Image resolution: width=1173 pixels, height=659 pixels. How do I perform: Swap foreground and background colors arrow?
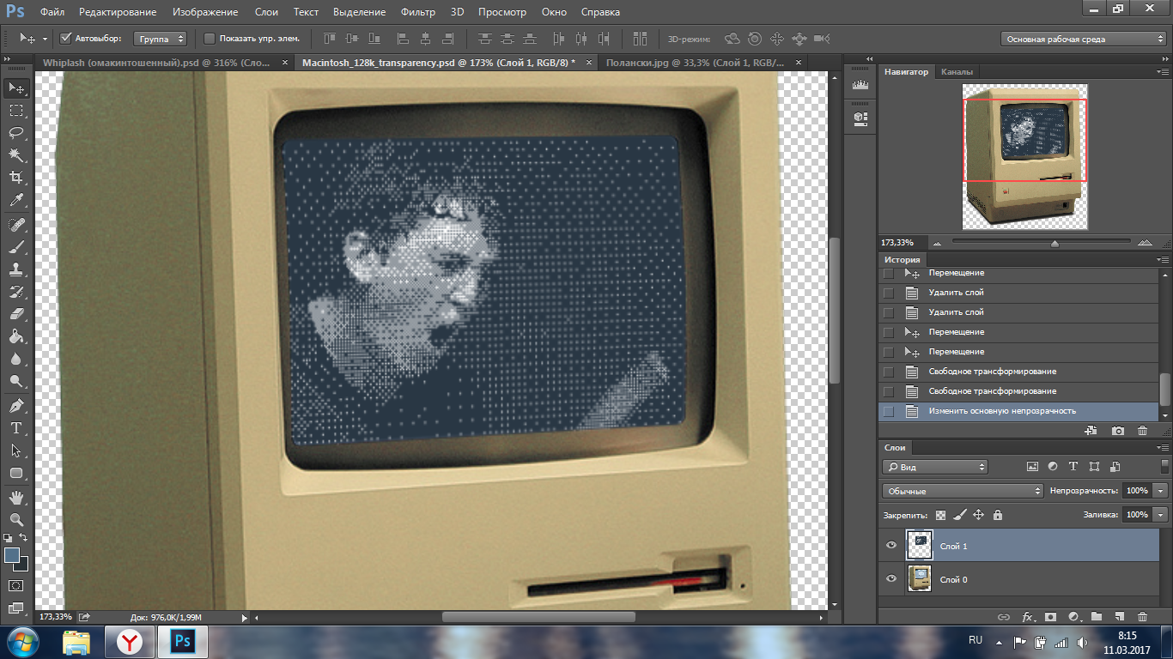[x=25, y=538]
